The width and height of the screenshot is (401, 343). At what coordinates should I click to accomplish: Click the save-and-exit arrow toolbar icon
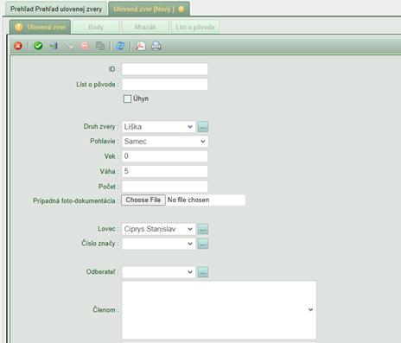point(54,46)
